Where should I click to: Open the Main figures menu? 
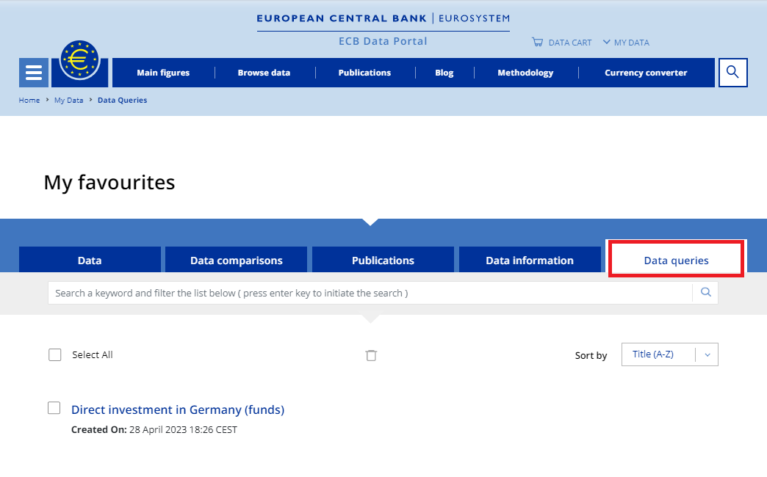(163, 73)
